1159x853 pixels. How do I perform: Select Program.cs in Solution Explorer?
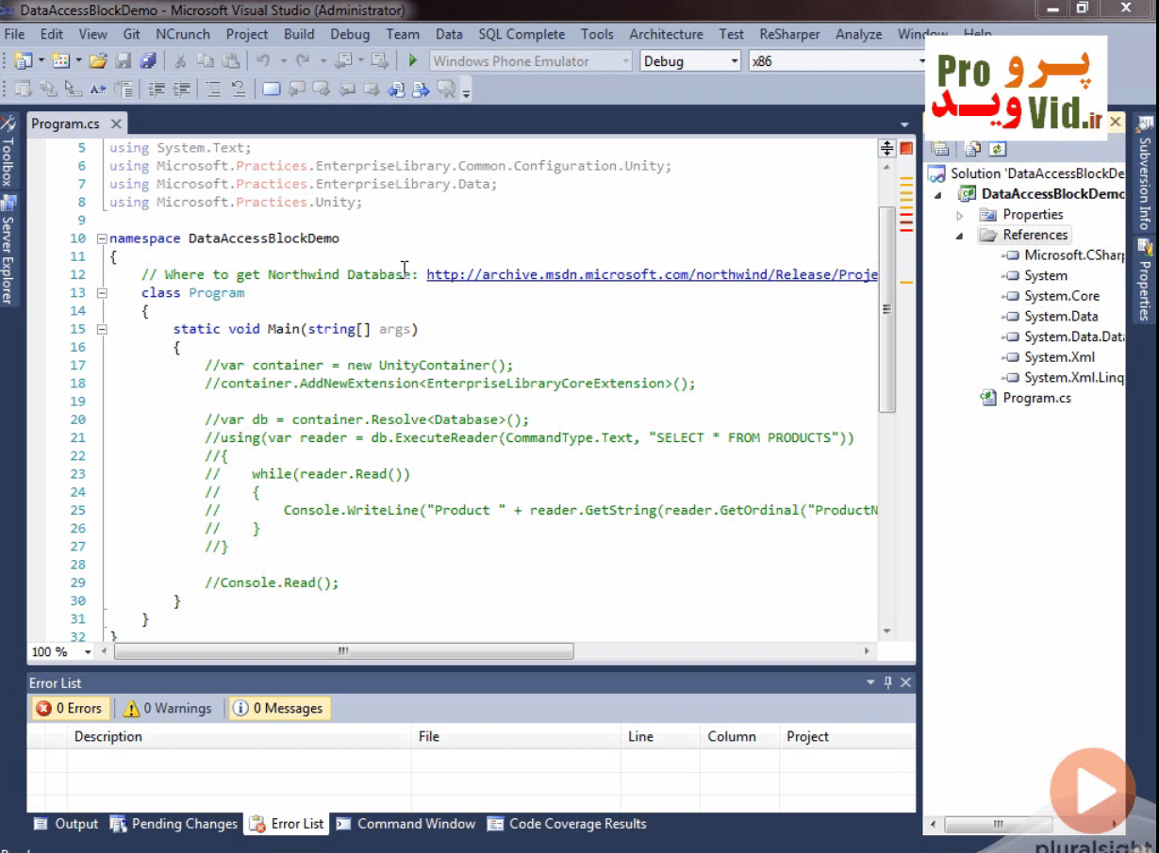(x=1036, y=398)
